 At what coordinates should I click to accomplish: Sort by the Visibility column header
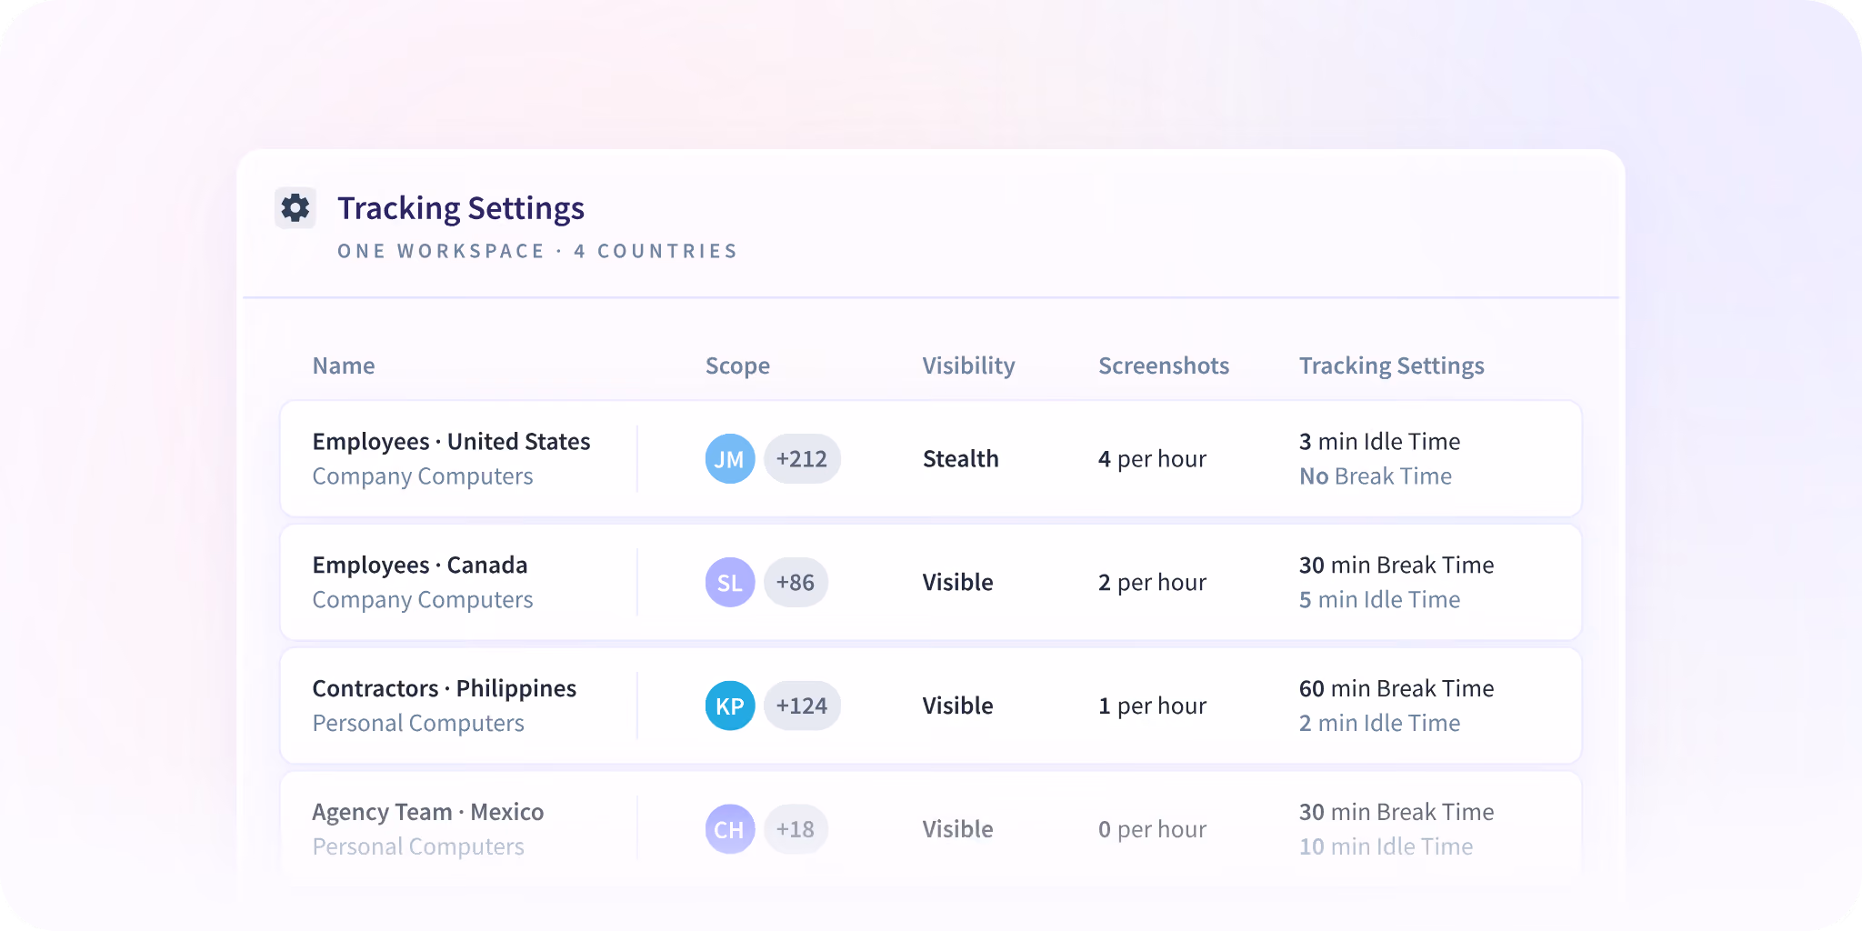pyautogui.click(x=968, y=366)
